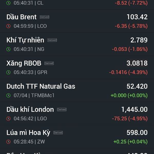
Task: Open the Dầu Brent commodity
Action: click(77, 21)
